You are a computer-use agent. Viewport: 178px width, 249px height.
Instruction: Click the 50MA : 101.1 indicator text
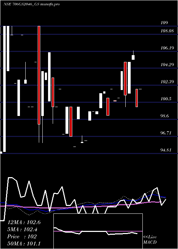[24, 244]
